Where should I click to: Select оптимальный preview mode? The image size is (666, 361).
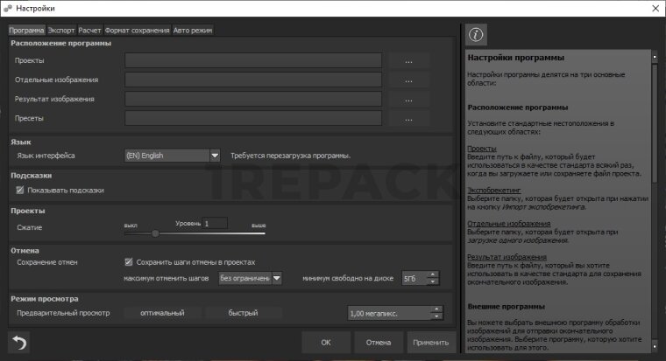point(162,313)
